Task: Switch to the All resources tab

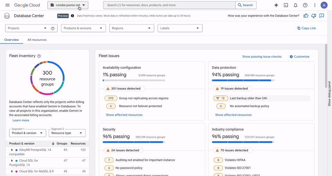Action: [37, 40]
